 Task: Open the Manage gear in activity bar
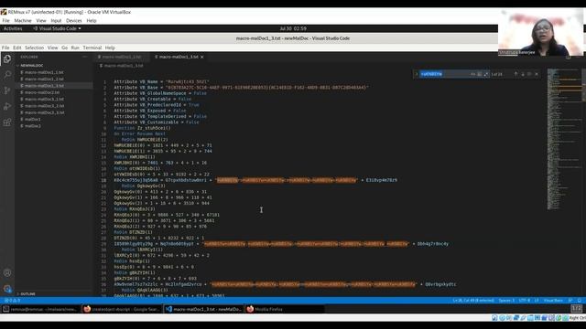[7, 289]
